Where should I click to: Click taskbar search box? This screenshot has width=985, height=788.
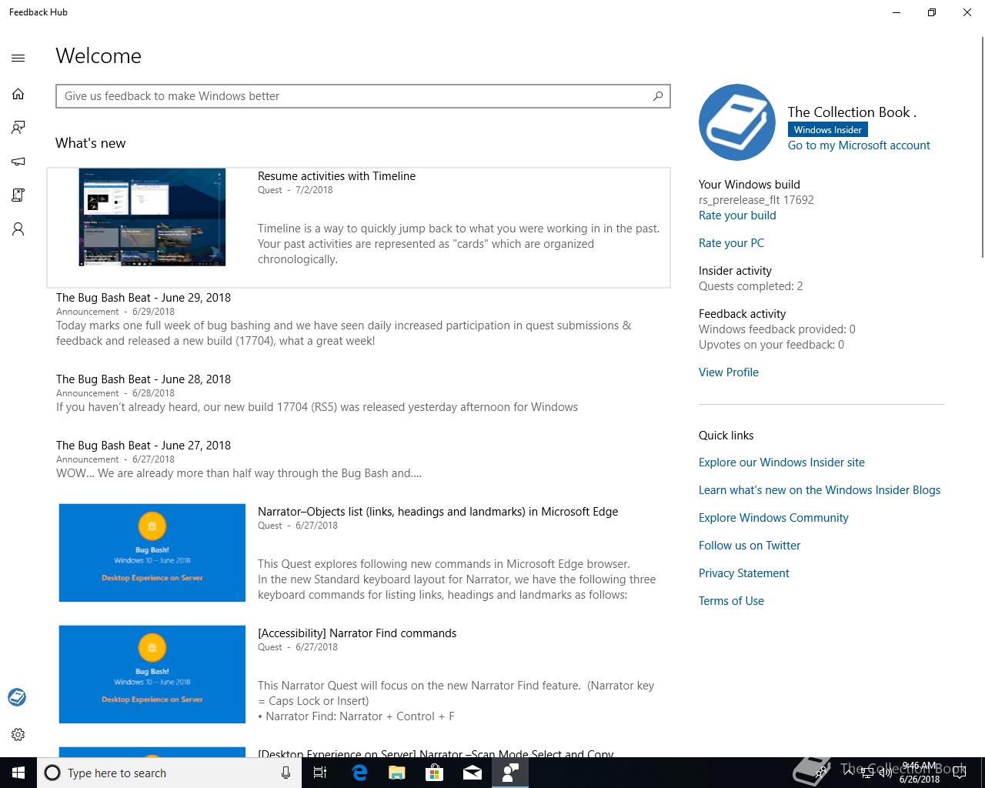[168, 773]
